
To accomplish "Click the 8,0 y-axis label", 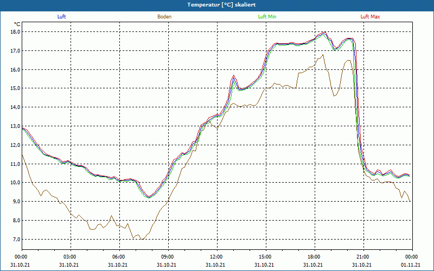I will pos(17,221).
